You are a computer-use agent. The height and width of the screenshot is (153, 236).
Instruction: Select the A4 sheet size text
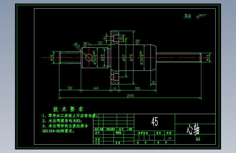pyautogui.click(x=198, y=139)
